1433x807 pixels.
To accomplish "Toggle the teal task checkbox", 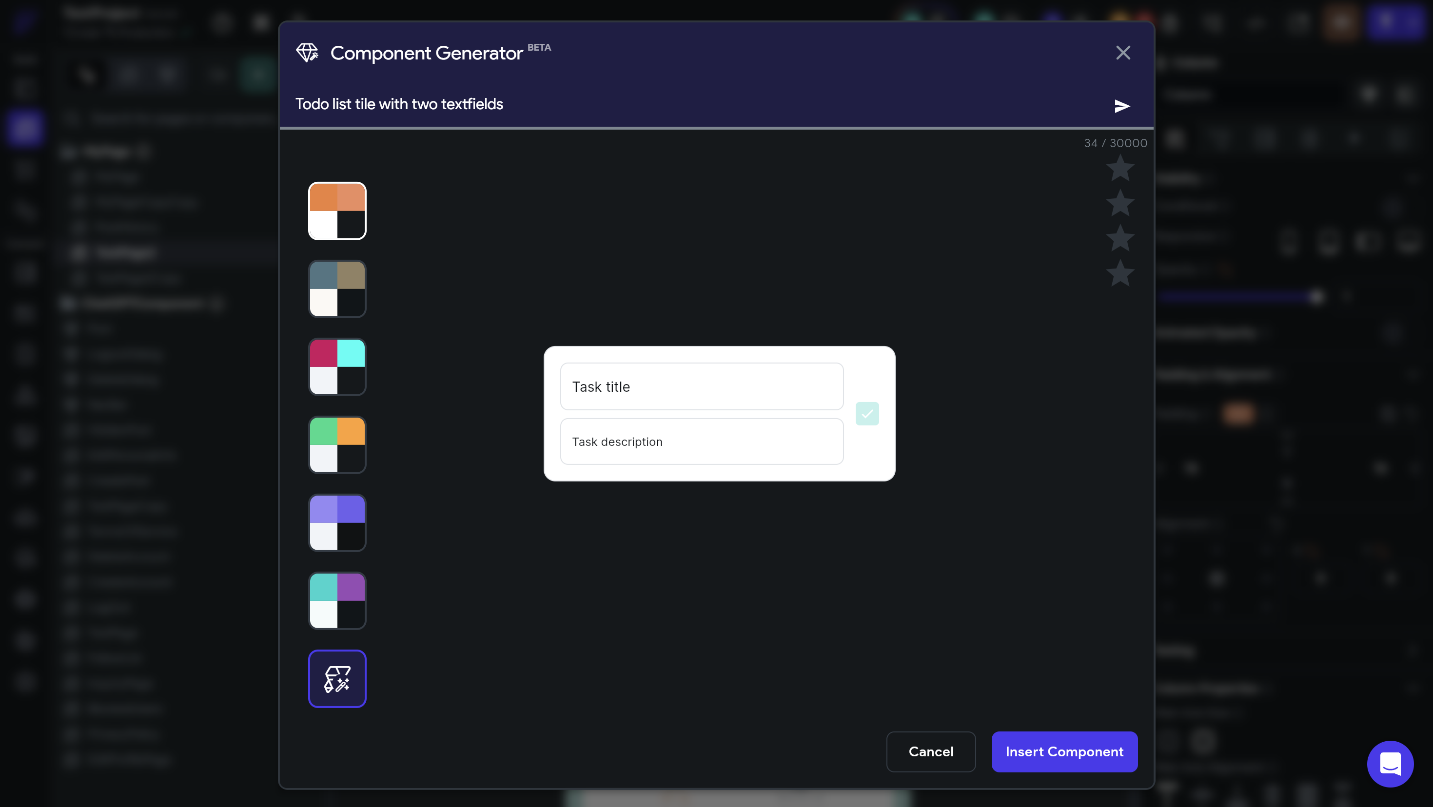I will tap(867, 413).
